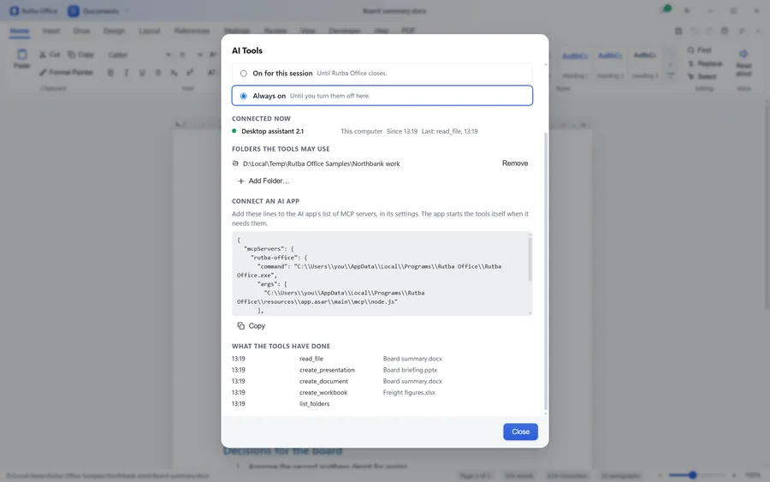Viewport: 770px width, 482px height.
Task: Click the Format Painter brush icon
Action: click(43, 72)
